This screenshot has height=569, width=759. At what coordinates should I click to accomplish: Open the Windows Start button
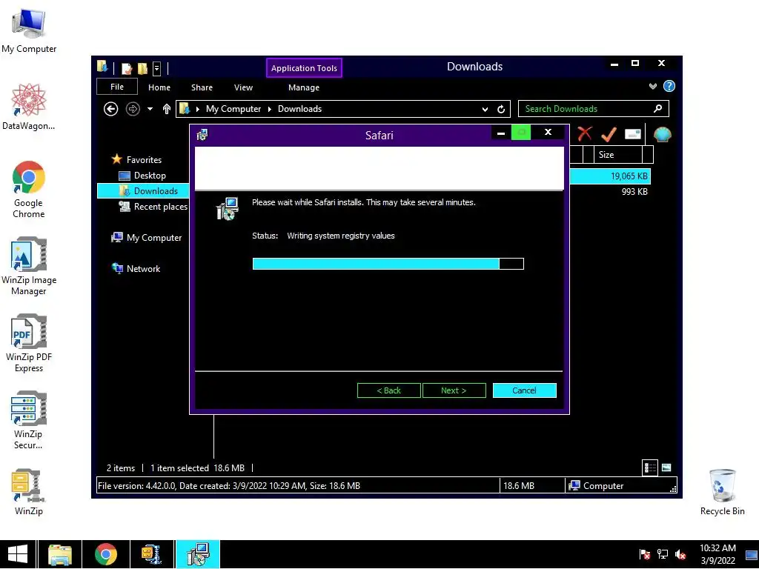pyautogui.click(x=18, y=554)
